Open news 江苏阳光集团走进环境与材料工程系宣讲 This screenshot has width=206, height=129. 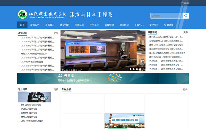pos(167,53)
